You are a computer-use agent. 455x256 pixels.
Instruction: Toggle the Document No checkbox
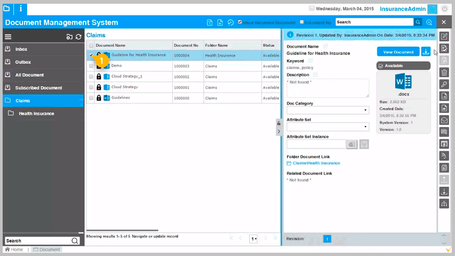(302, 22)
